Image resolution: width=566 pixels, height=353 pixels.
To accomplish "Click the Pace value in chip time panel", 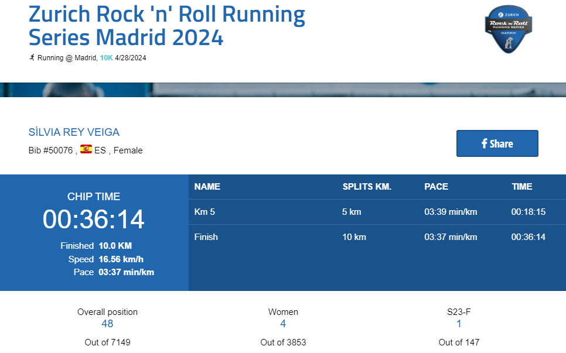I will (x=127, y=272).
